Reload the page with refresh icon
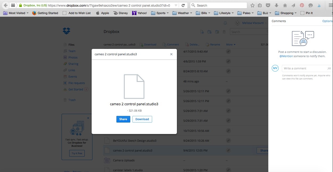 pos(183,5)
